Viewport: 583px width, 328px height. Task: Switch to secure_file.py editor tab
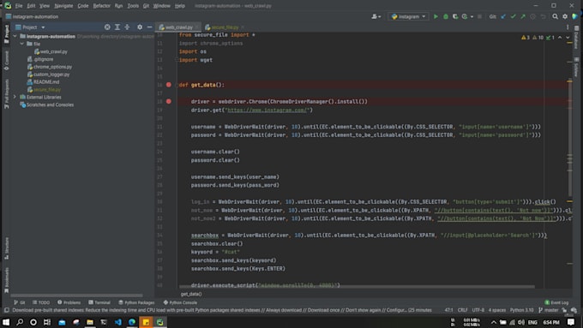point(225,27)
